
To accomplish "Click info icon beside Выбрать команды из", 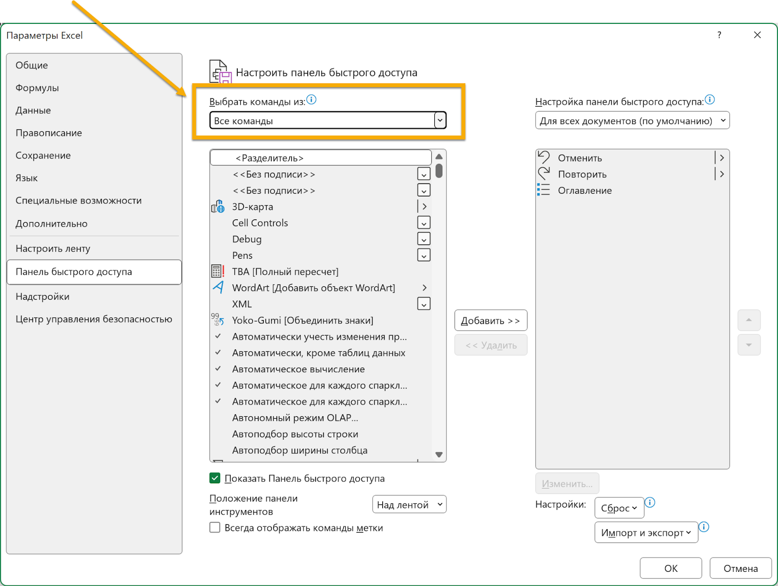I will tap(312, 100).
